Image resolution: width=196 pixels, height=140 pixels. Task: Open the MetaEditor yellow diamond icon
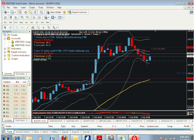pos(64,12)
